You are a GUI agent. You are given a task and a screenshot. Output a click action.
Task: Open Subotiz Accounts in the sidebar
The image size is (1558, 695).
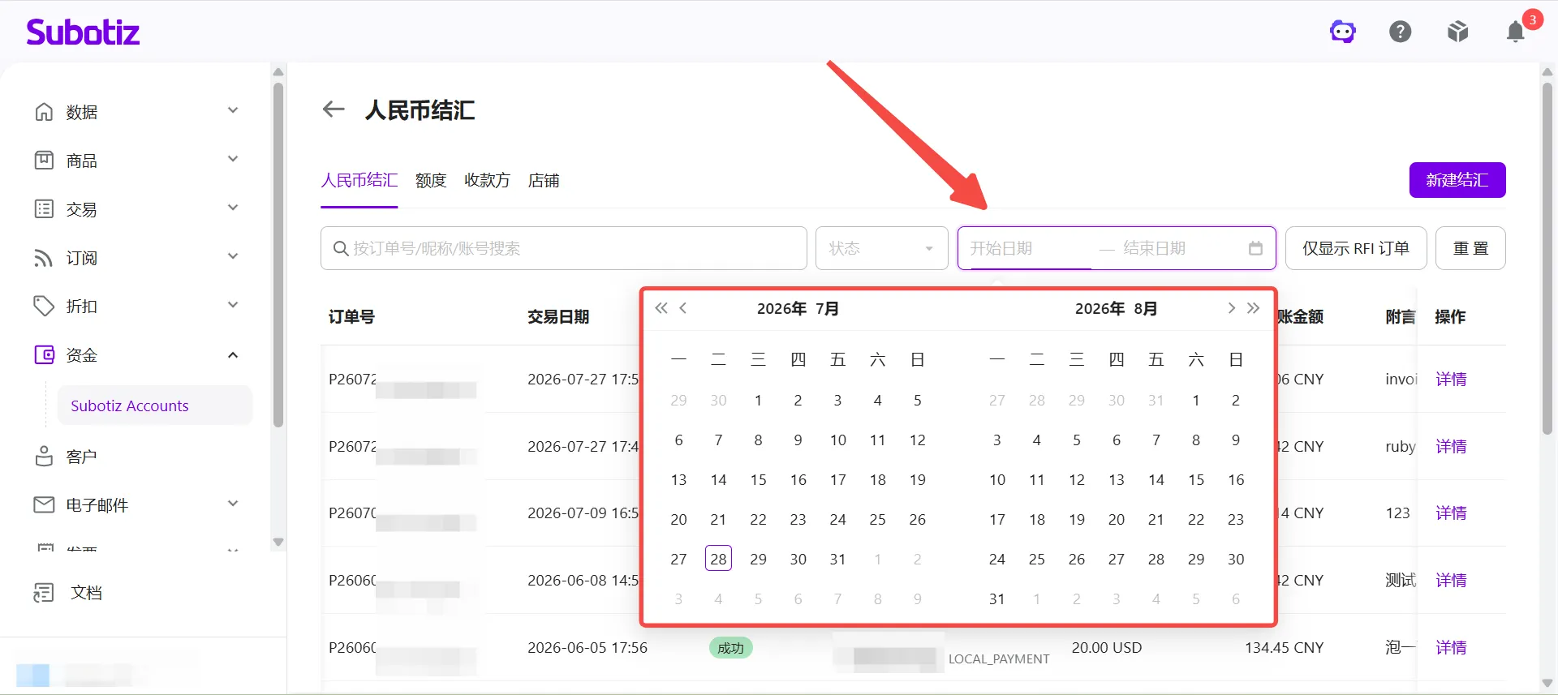coord(154,405)
